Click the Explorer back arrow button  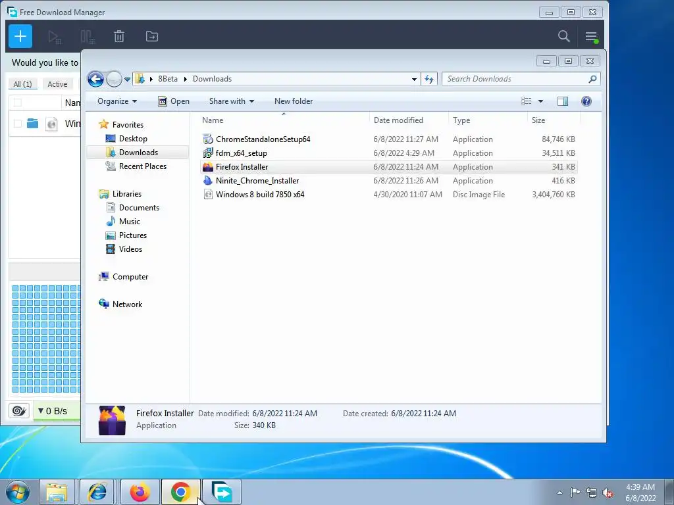pyautogui.click(x=95, y=79)
